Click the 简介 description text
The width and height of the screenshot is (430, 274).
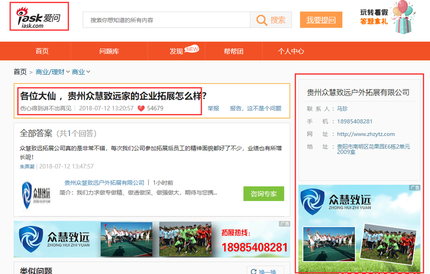tap(138, 193)
